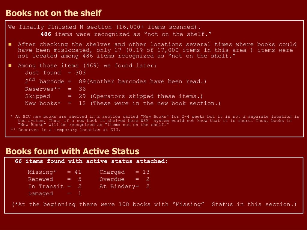The width and height of the screenshot is (307, 230).
Task: Click the 'Missing* = 41' status entry
Action: click(55, 172)
